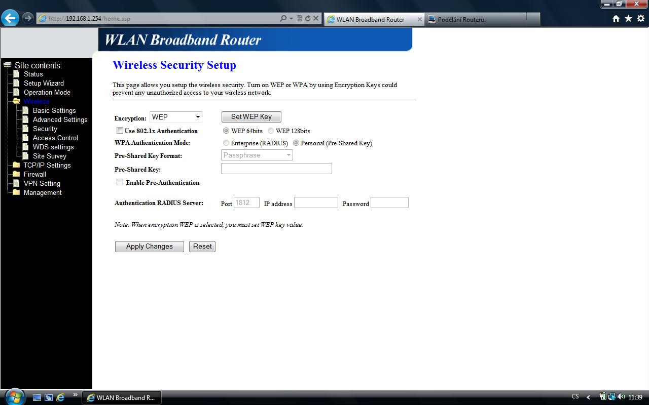
Task: Click the WLAN Broadband R... taskbar button
Action: tap(122, 397)
